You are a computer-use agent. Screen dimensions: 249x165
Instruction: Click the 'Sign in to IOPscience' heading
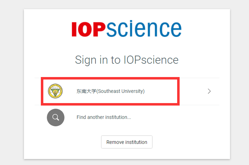click(126, 60)
